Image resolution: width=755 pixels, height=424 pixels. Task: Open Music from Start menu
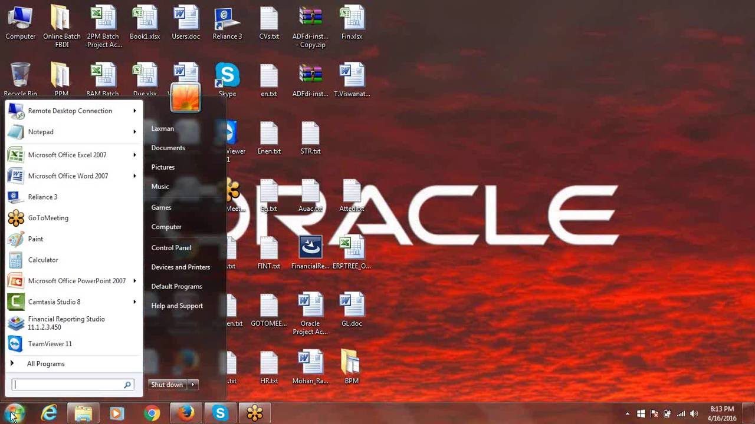tap(160, 187)
